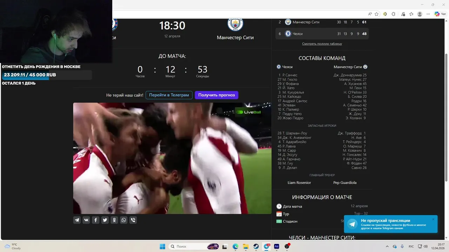
Task: Switch the РУС input language indicator
Action: click(x=411, y=246)
